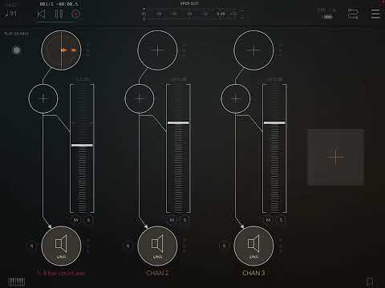
Task: Toggle the R button on CHAN 2
Action: [x=128, y=246]
